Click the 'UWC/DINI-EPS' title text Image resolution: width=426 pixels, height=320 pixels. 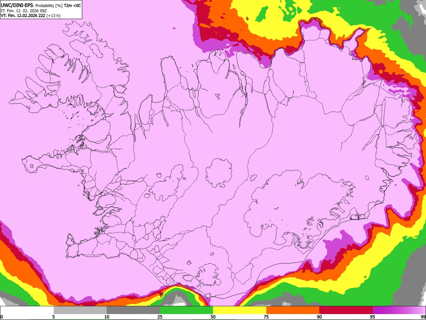click(x=17, y=6)
